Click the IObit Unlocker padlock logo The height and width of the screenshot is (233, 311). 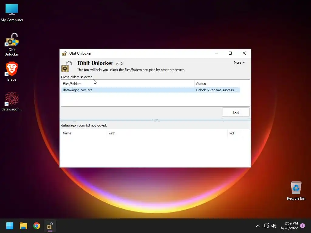(67, 66)
